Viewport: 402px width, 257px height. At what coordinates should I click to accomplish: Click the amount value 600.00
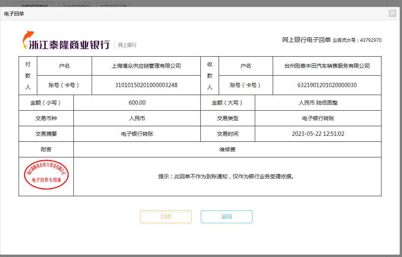click(137, 103)
